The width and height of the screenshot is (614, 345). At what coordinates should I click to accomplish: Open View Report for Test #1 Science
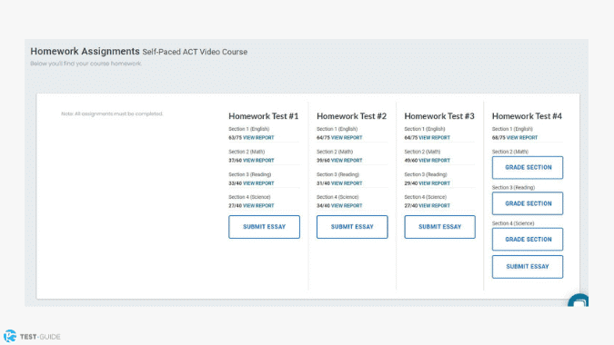click(258, 205)
